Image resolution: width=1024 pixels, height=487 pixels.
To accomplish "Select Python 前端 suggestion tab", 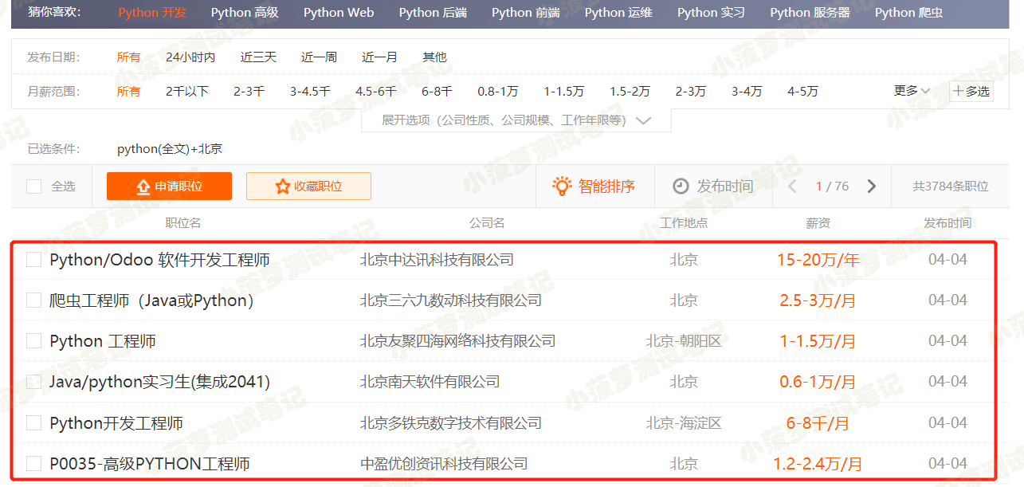I will click(x=526, y=13).
